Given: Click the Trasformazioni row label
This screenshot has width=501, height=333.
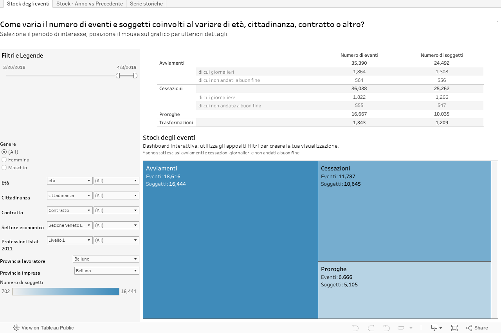Looking at the screenshot, I should tap(176, 123).
